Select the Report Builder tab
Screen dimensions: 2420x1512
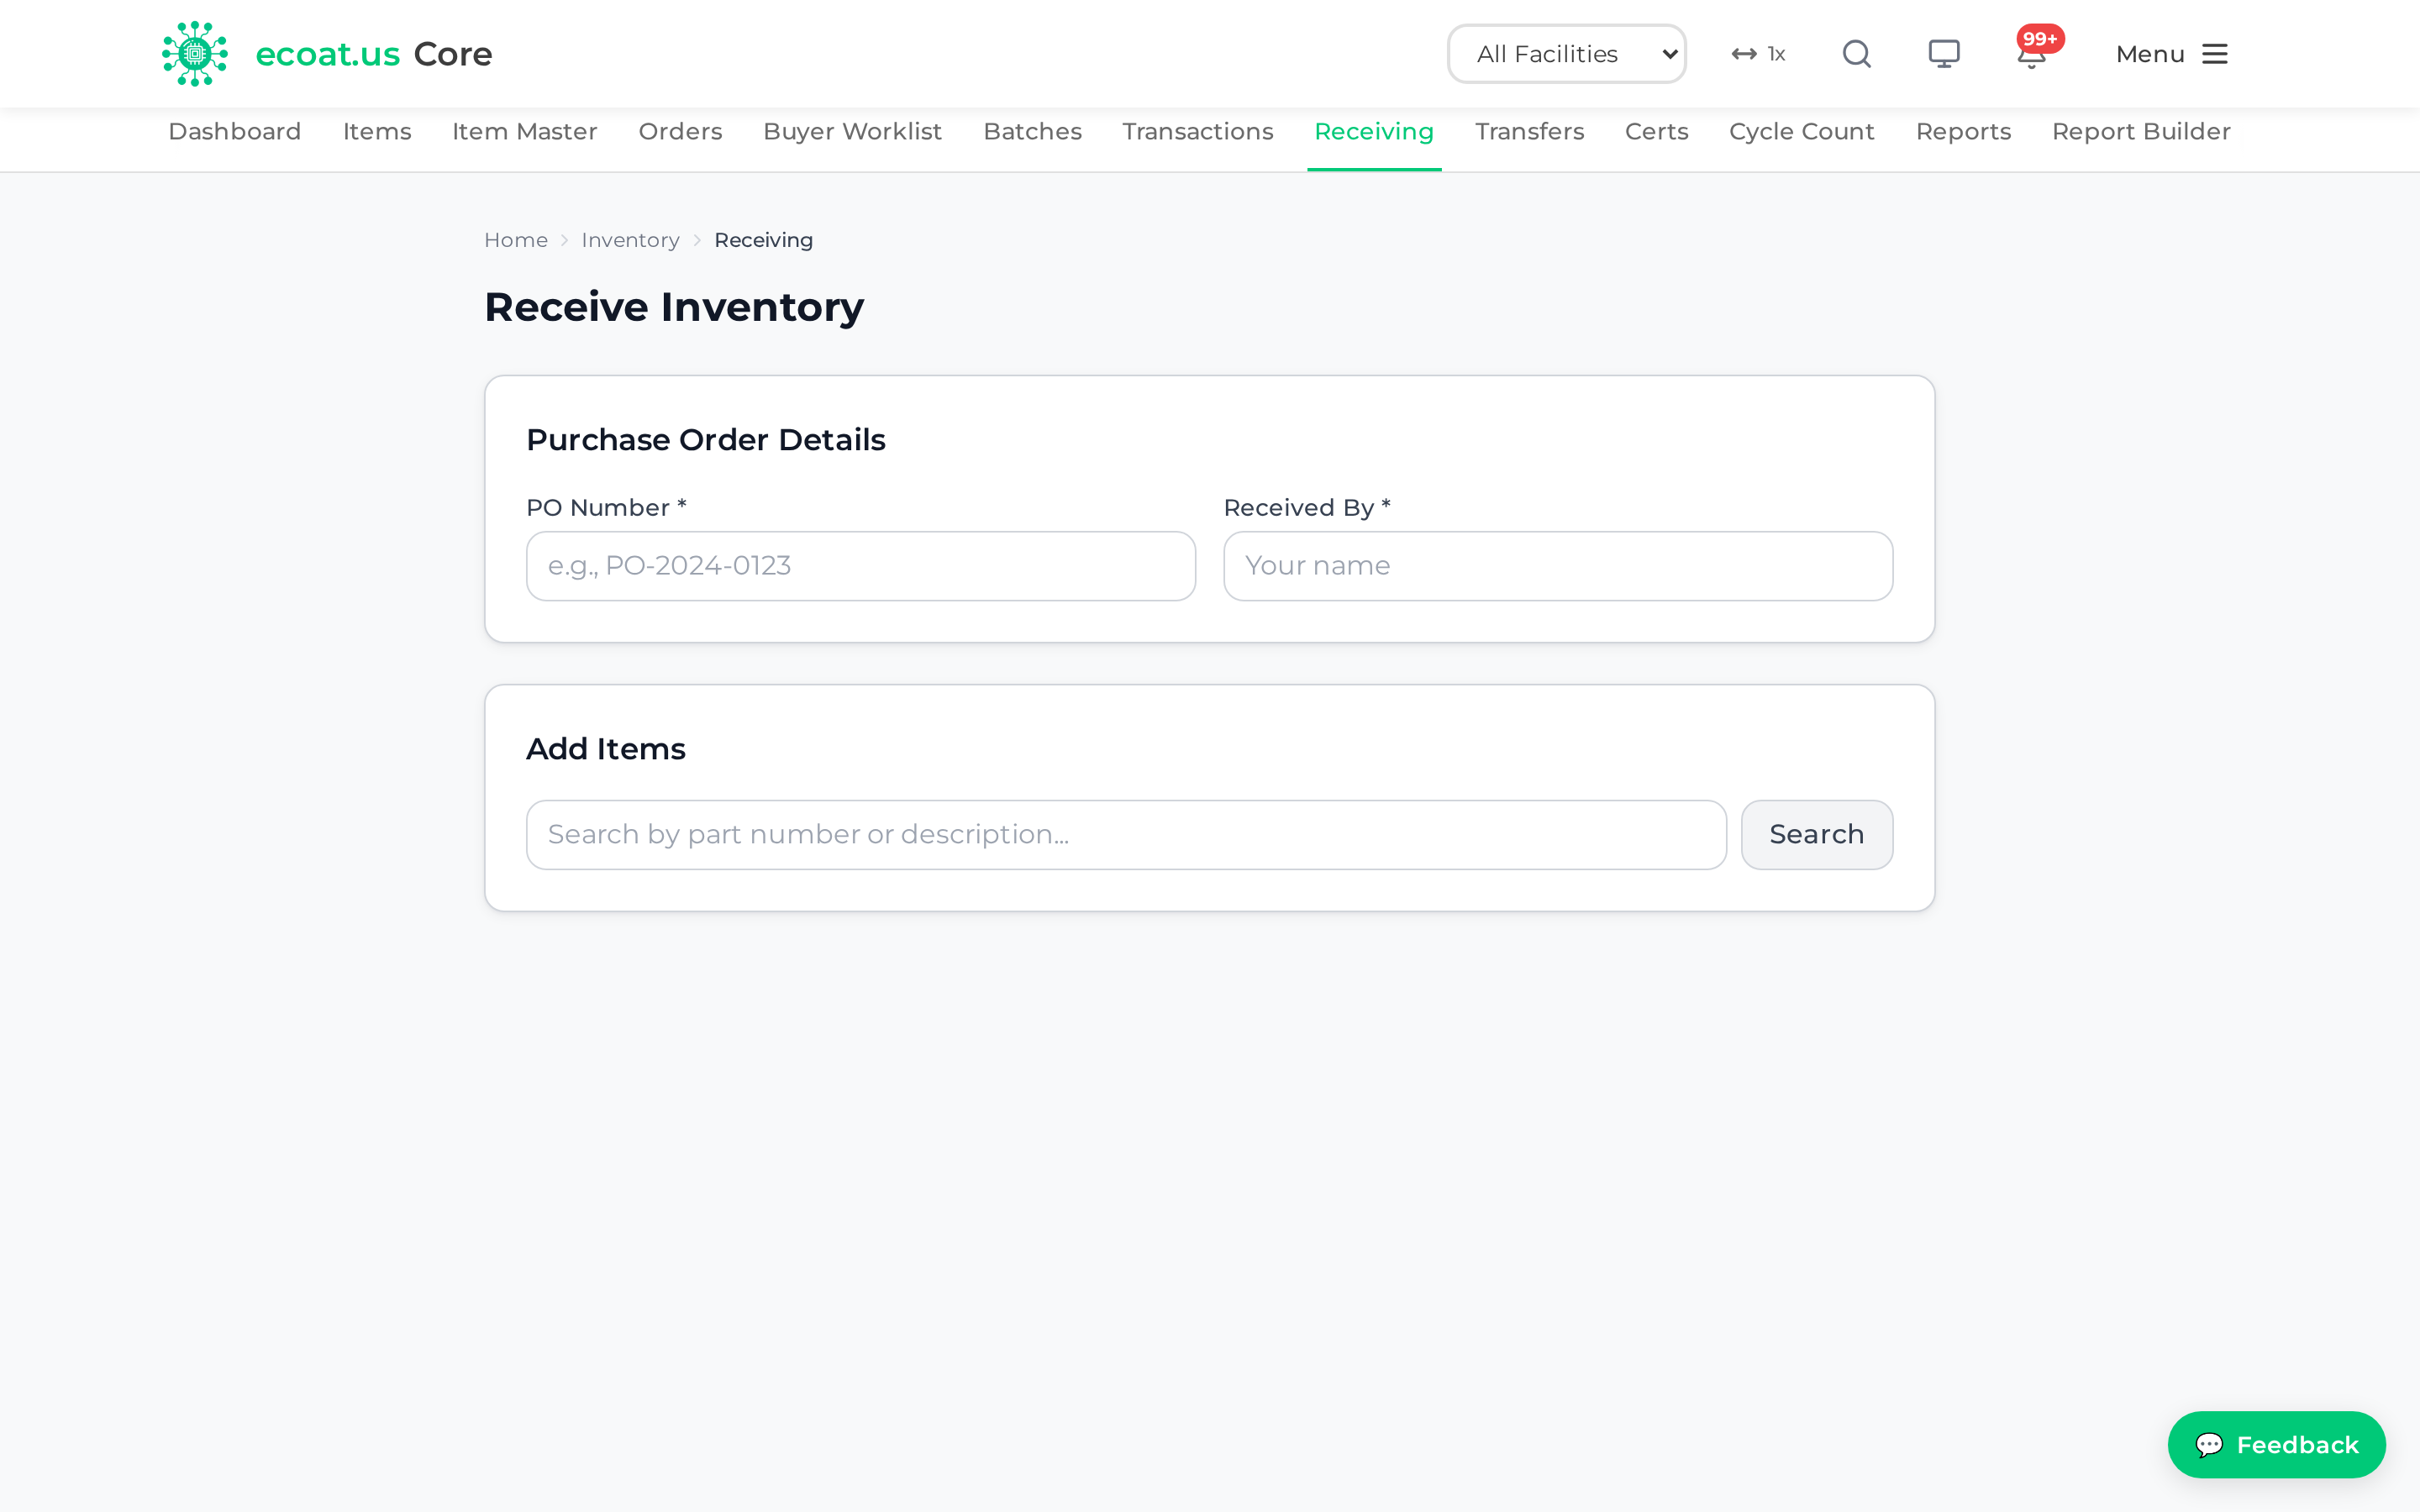[2141, 132]
